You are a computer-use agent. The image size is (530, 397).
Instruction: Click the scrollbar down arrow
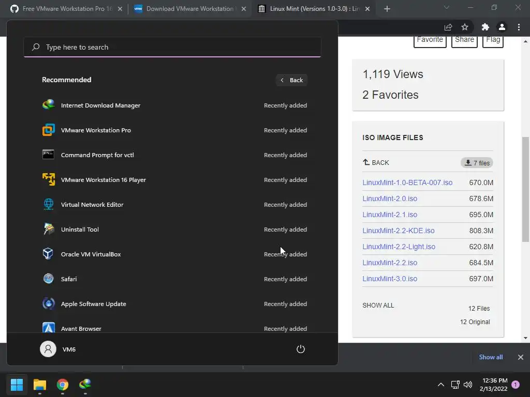tap(525, 338)
